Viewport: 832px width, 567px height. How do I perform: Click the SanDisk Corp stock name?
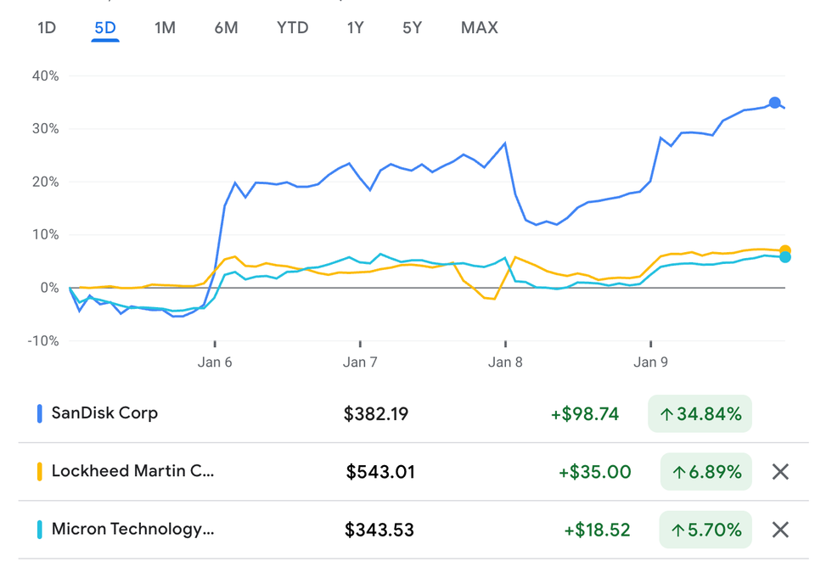[x=104, y=413]
